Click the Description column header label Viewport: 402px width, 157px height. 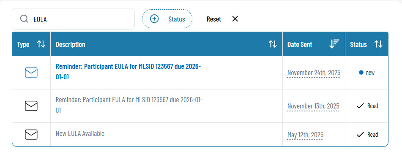tap(70, 44)
